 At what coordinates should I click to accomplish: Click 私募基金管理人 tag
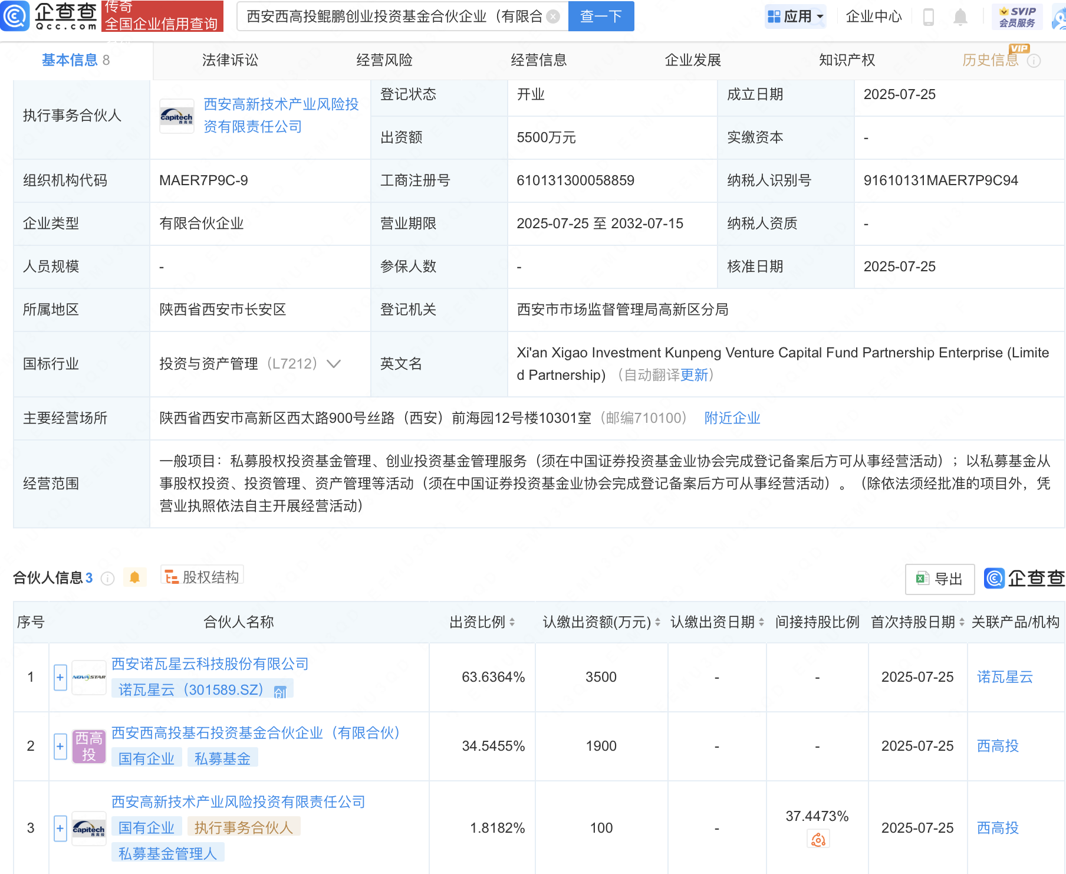click(168, 853)
